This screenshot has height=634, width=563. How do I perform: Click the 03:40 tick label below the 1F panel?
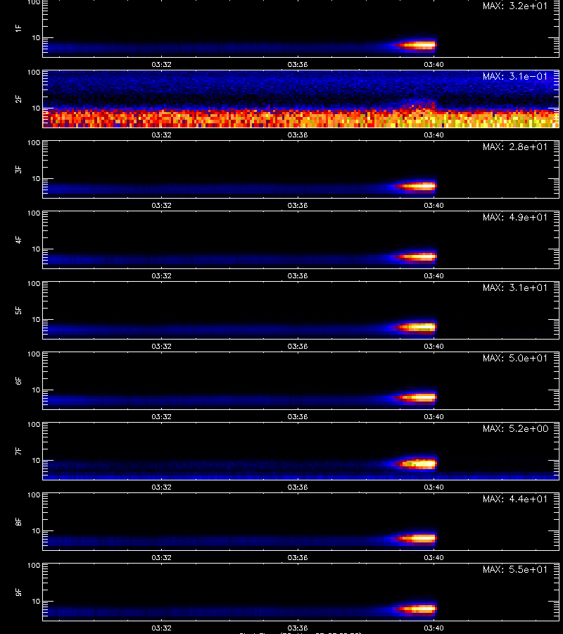(434, 65)
